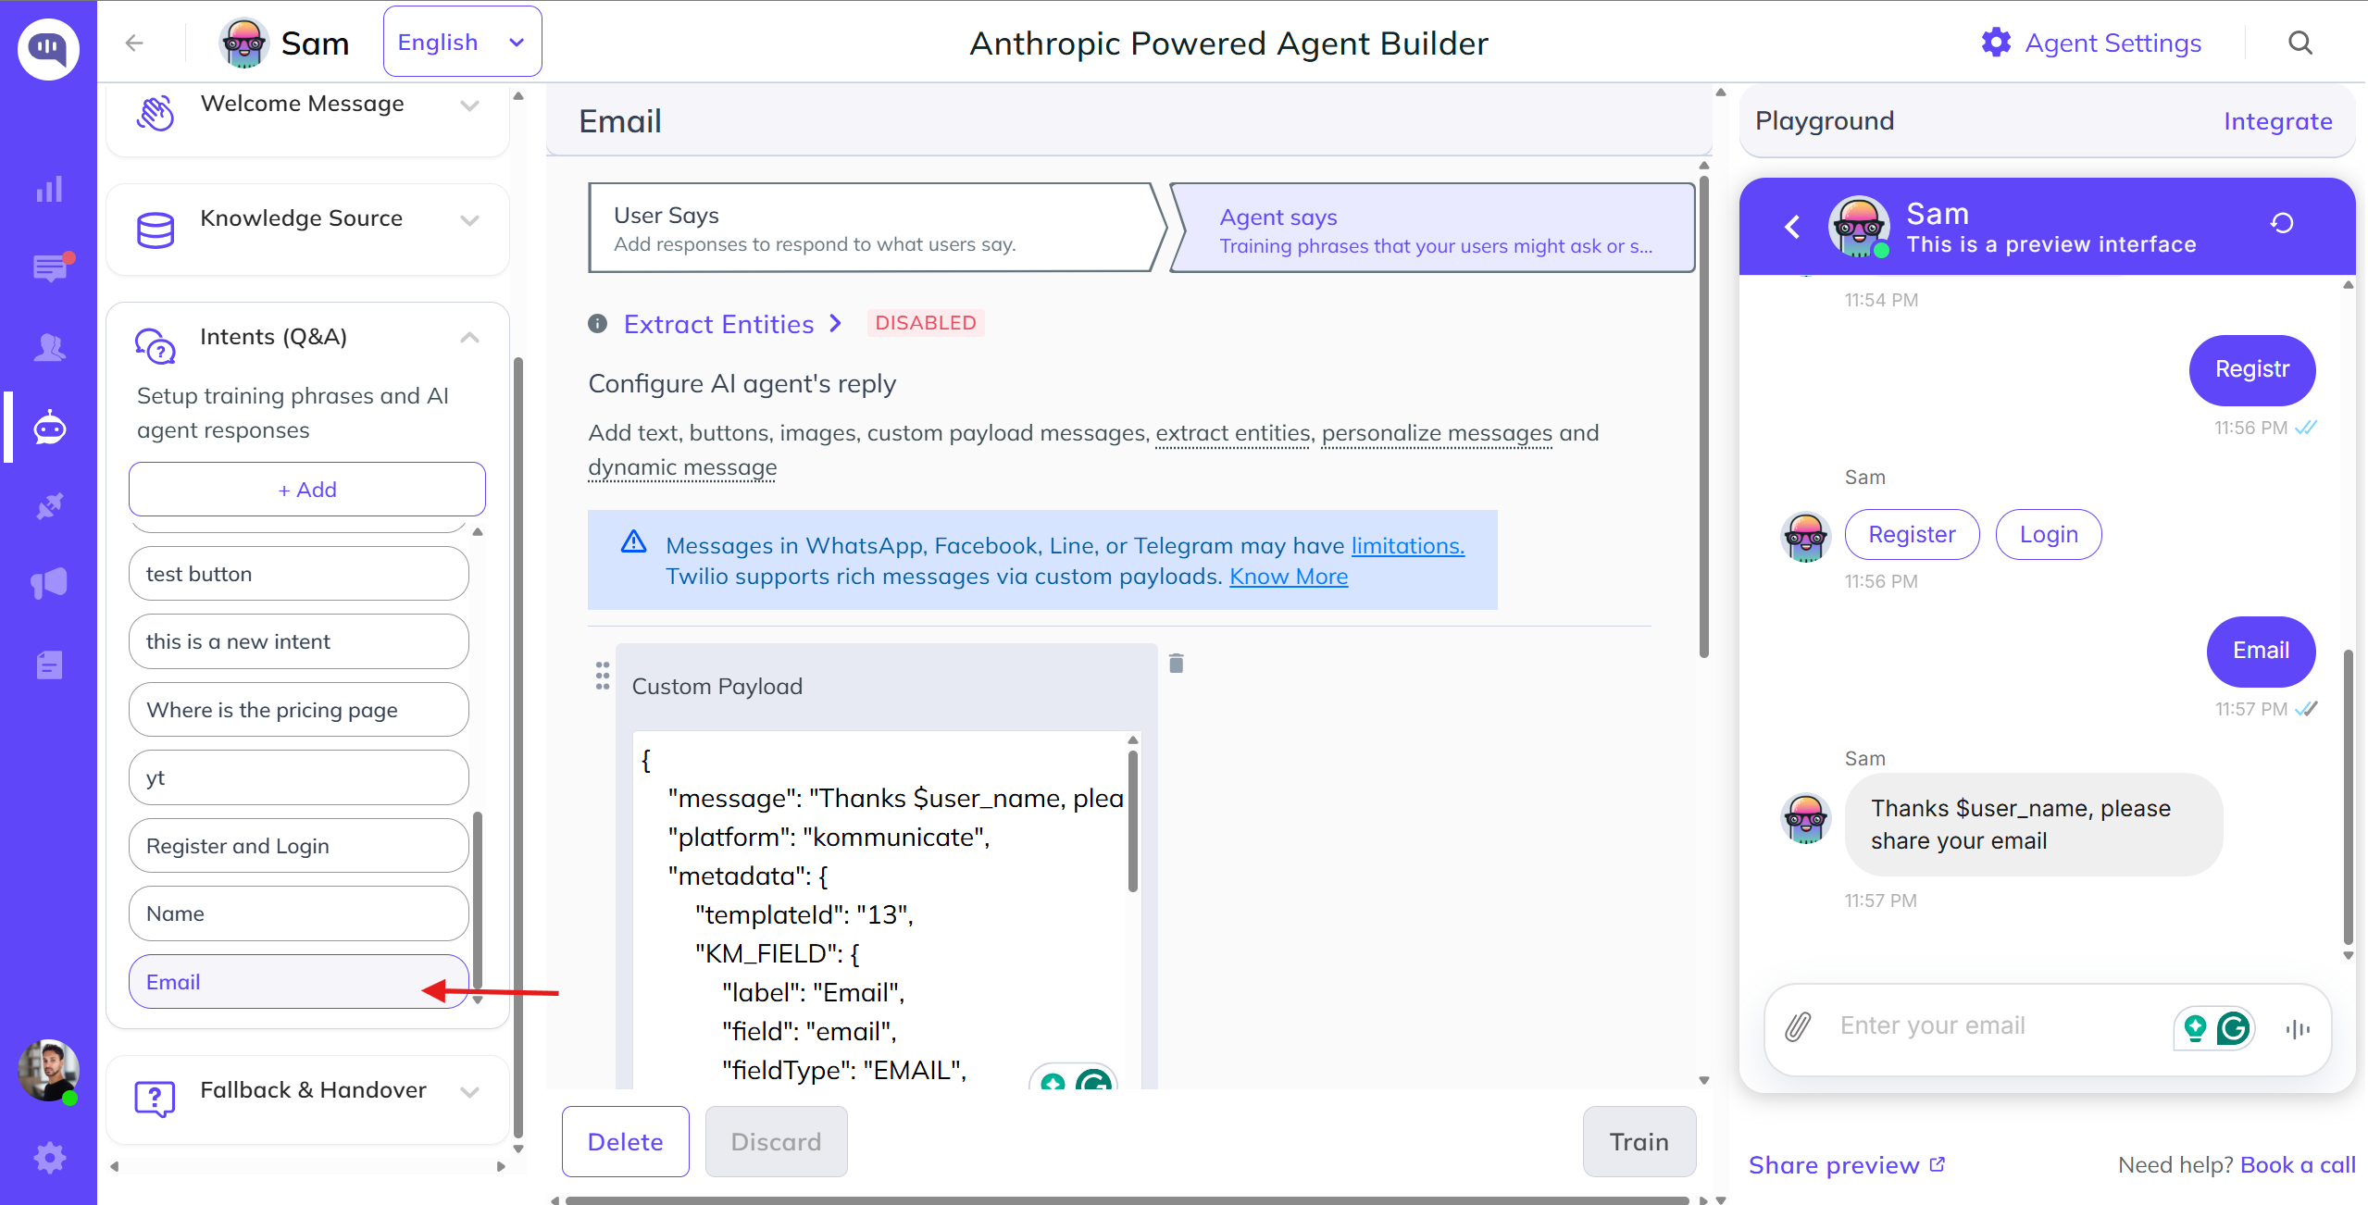Click inside the Custom Payload JSON editor
The width and height of the screenshot is (2368, 1205).
coord(879,912)
